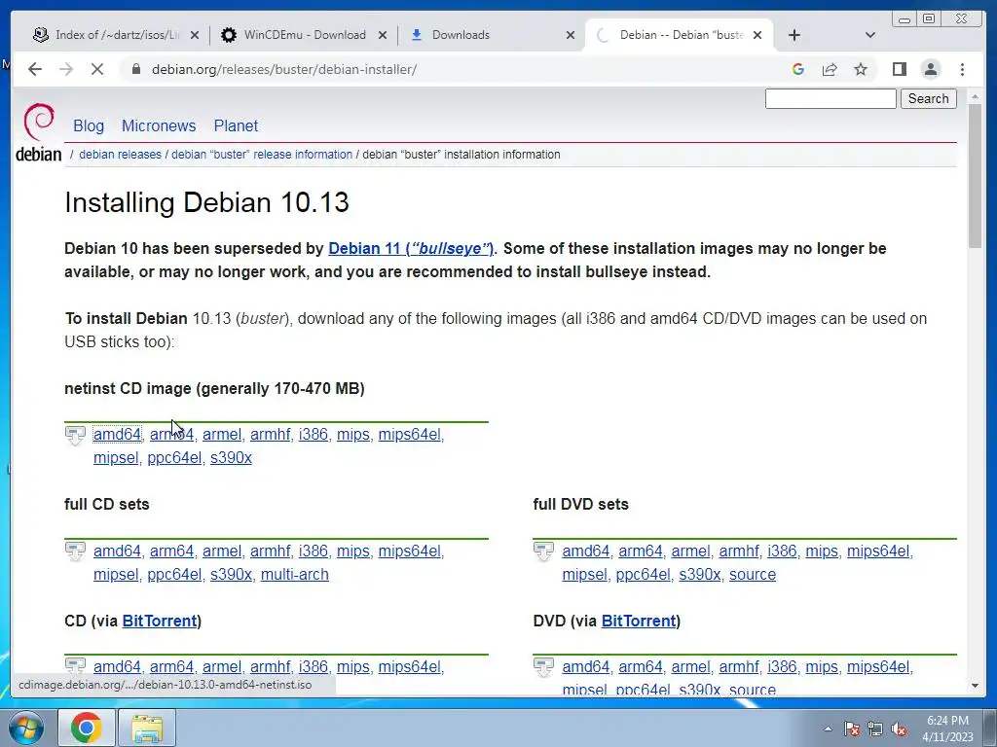Click page scrollbar up arrow
Viewport: 997px width, 747px height.
coord(975,96)
